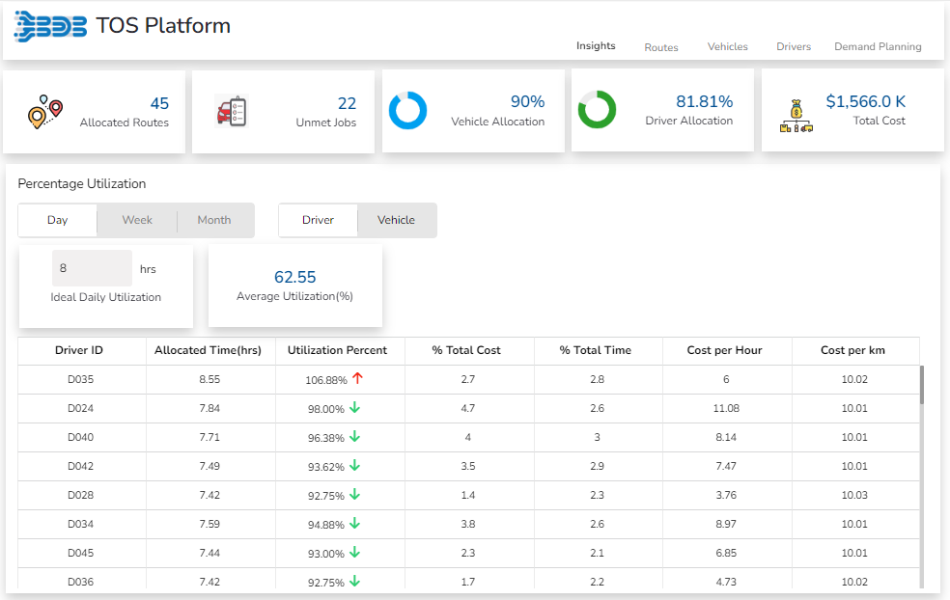Click the 62.55 Average Utilization value

295,277
